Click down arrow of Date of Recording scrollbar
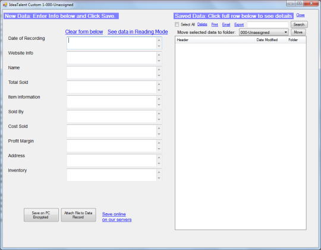 pyautogui.click(x=159, y=46)
